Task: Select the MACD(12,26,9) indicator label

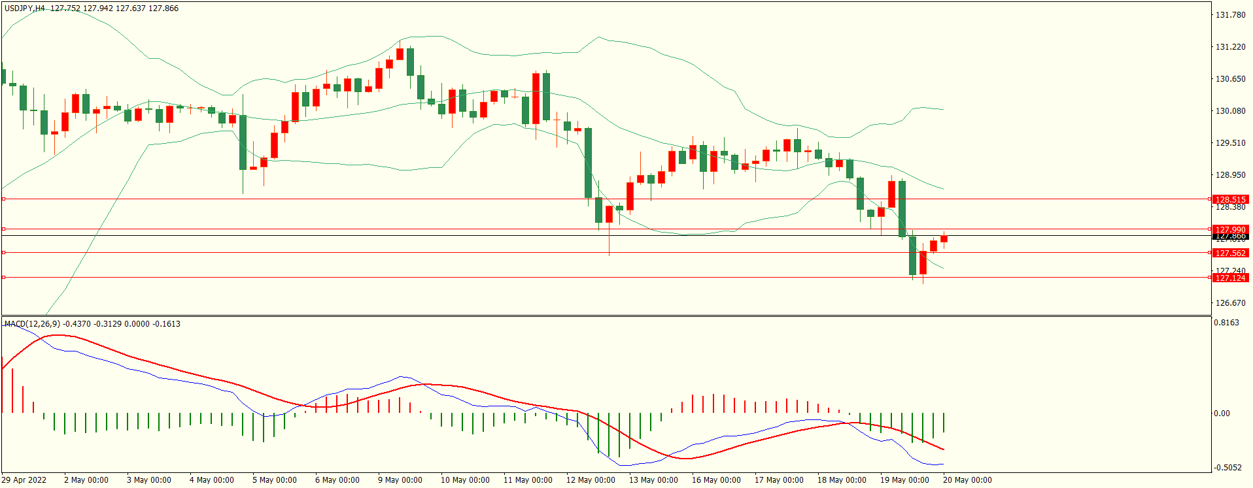Action: pyautogui.click(x=32, y=323)
